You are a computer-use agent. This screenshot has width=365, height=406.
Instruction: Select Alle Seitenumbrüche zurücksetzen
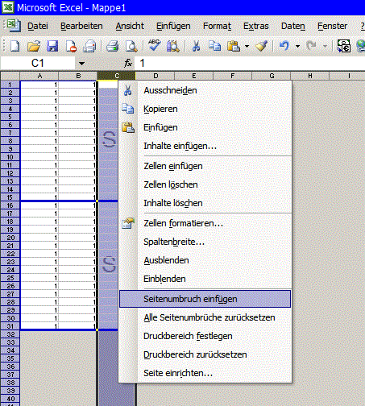(x=205, y=317)
